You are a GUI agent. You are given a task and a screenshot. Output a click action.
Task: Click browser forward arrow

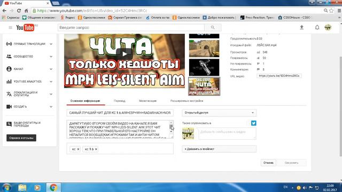tap(12, 11)
